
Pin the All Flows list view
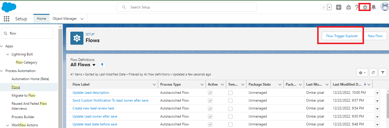coord(102,65)
